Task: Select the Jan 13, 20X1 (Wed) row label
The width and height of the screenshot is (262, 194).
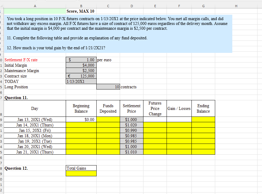Action: coord(35,120)
